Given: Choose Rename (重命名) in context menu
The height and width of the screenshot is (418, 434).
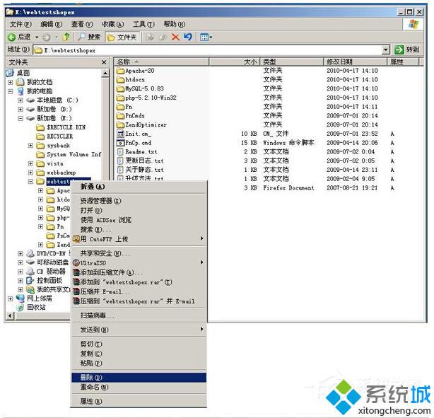Looking at the screenshot, I should [x=139, y=387].
